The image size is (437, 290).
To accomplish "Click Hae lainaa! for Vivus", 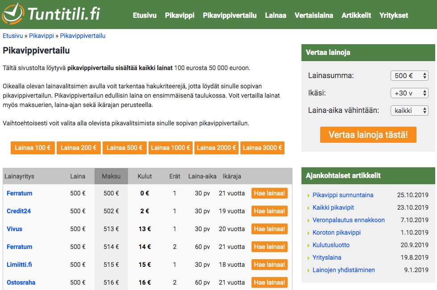I will coord(269,229).
